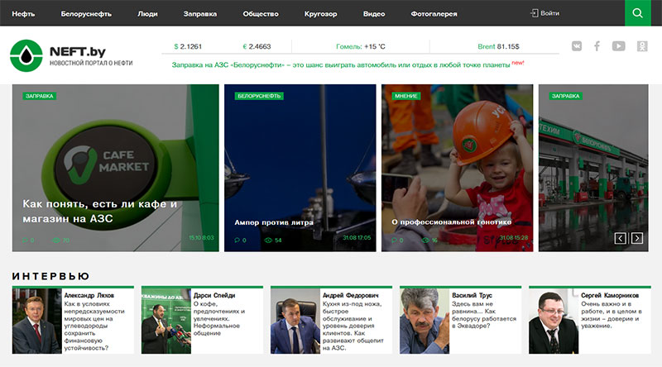Show next slide with right arrow
Viewport: 662px width, 367px height.
(x=636, y=238)
